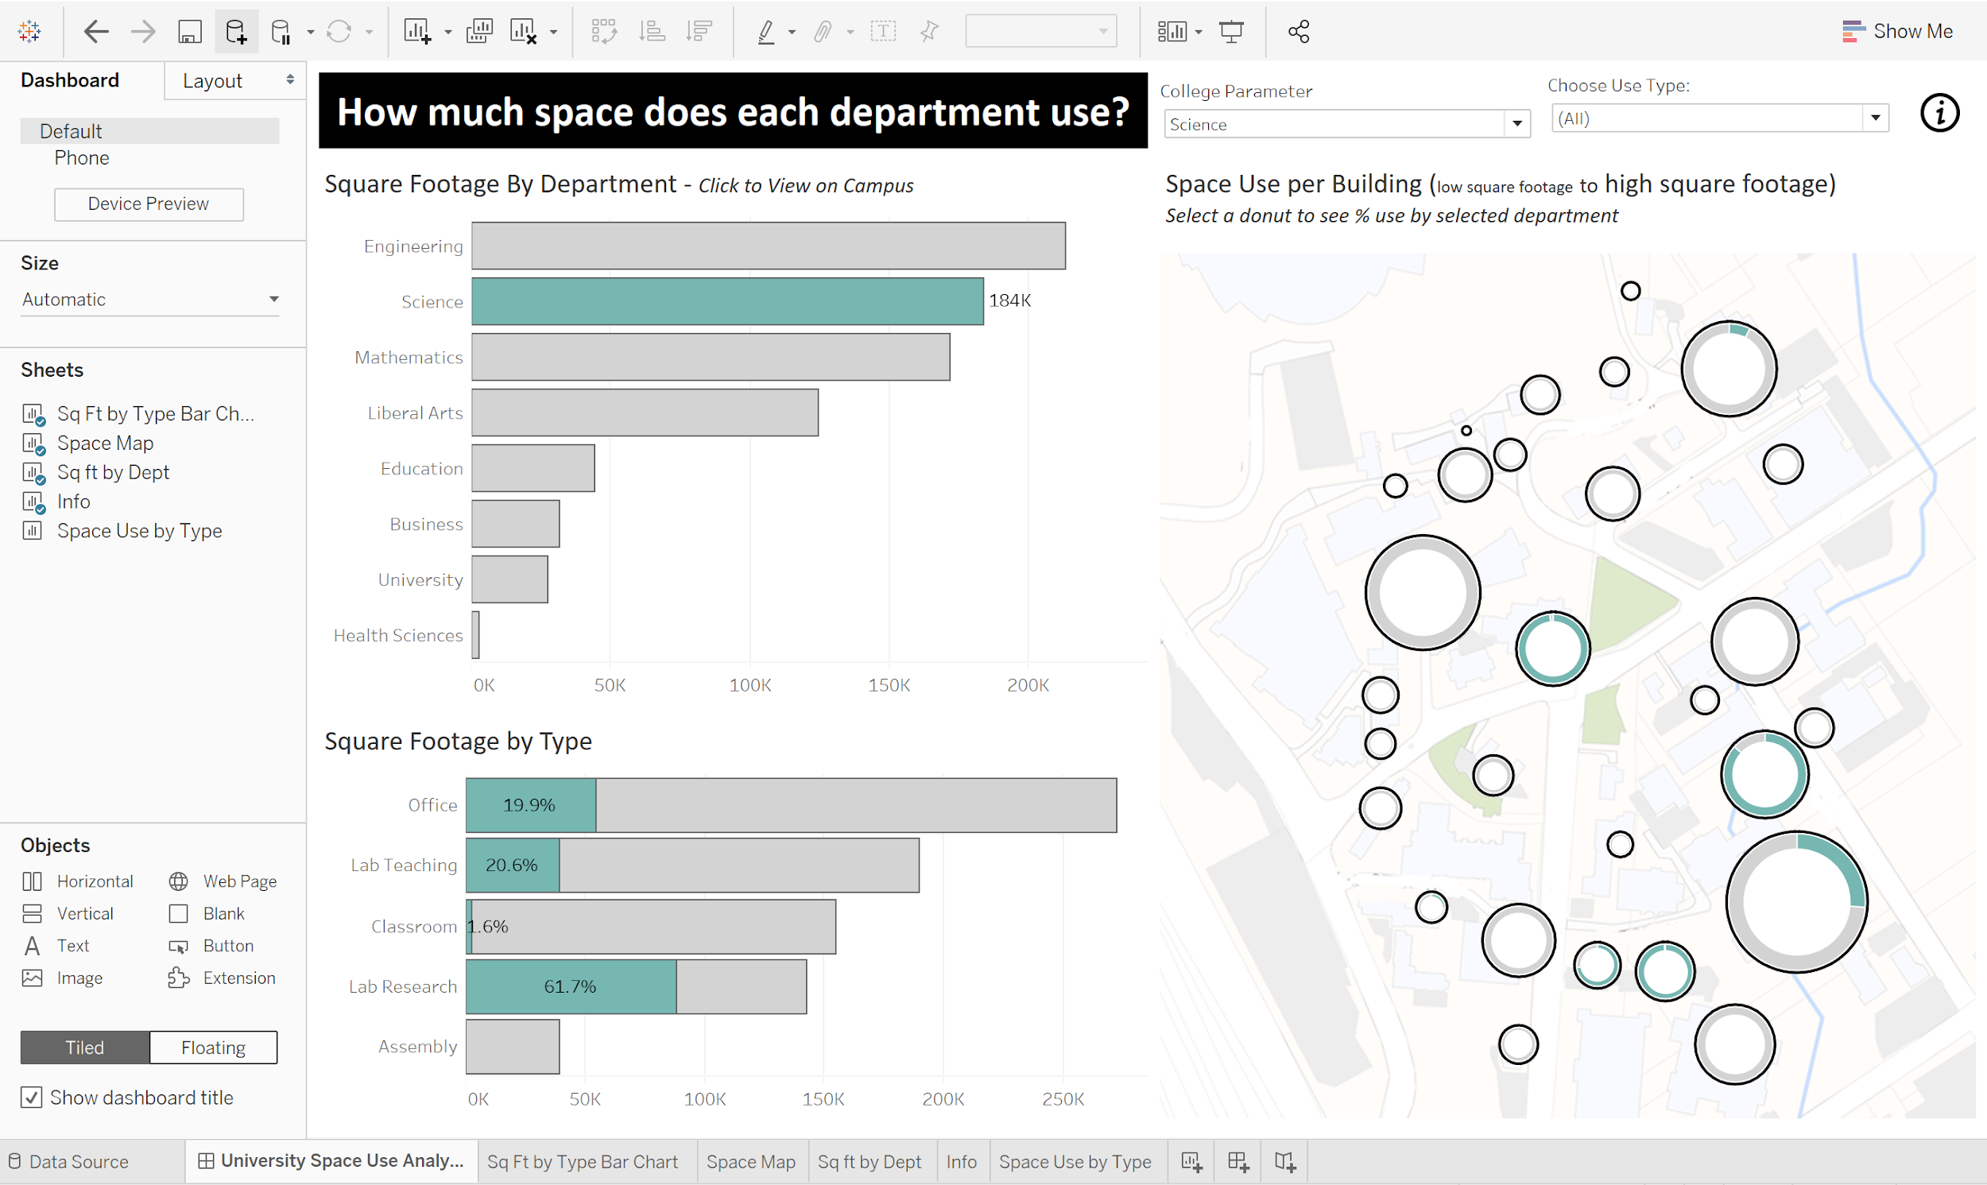The height and width of the screenshot is (1185, 1987).
Task: Toggle Show dashboard title checkbox
Action: (31, 1097)
